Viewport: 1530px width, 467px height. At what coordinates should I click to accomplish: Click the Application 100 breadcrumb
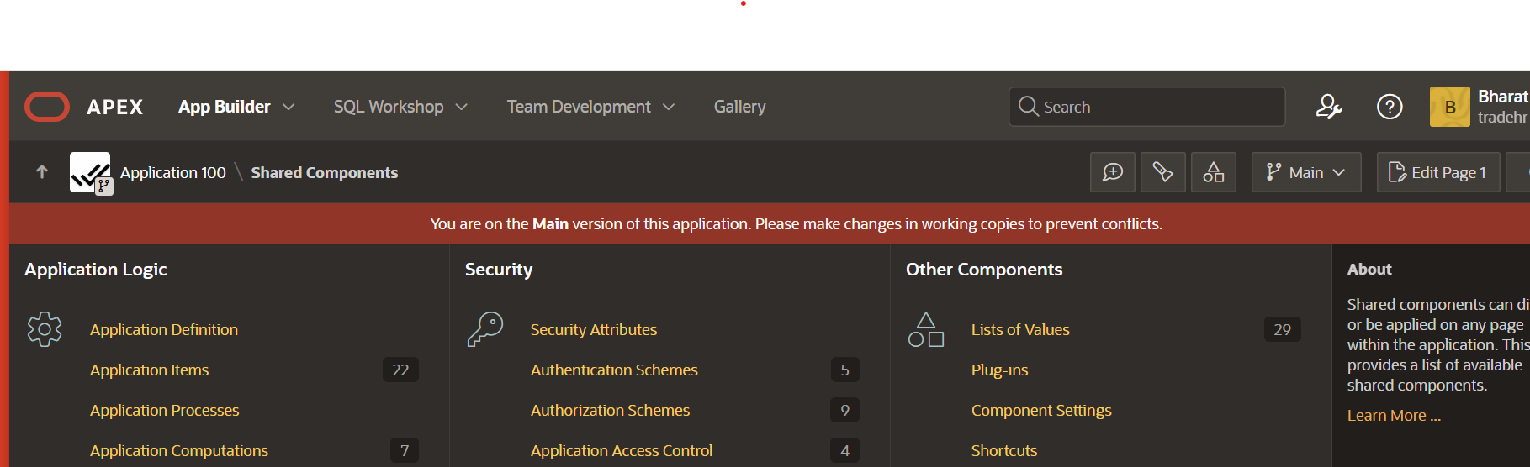172,172
